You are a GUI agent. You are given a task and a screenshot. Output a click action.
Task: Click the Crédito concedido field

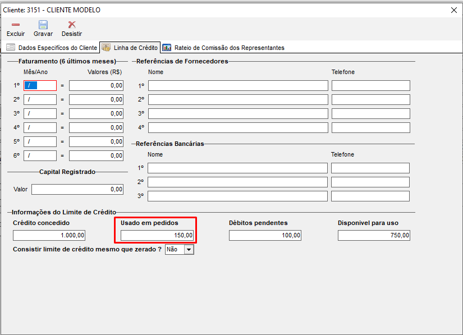click(49, 235)
